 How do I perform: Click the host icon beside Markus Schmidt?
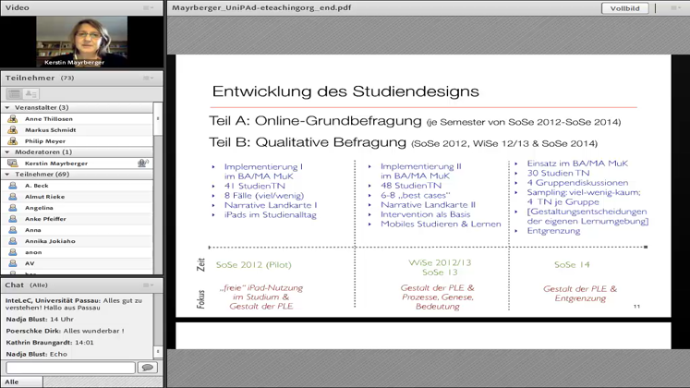click(x=13, y=129)
